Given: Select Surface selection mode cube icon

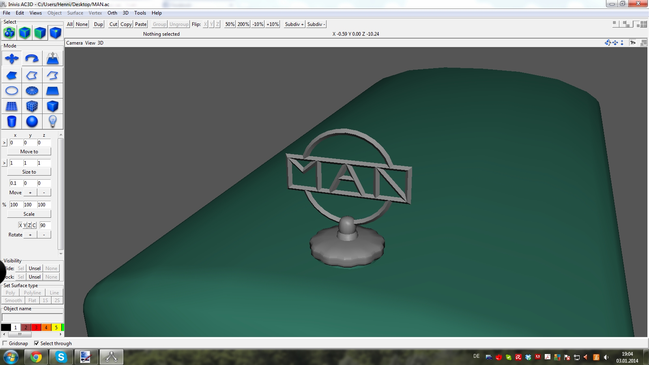Looking at the screenshot, I should (x=40, y=33).
